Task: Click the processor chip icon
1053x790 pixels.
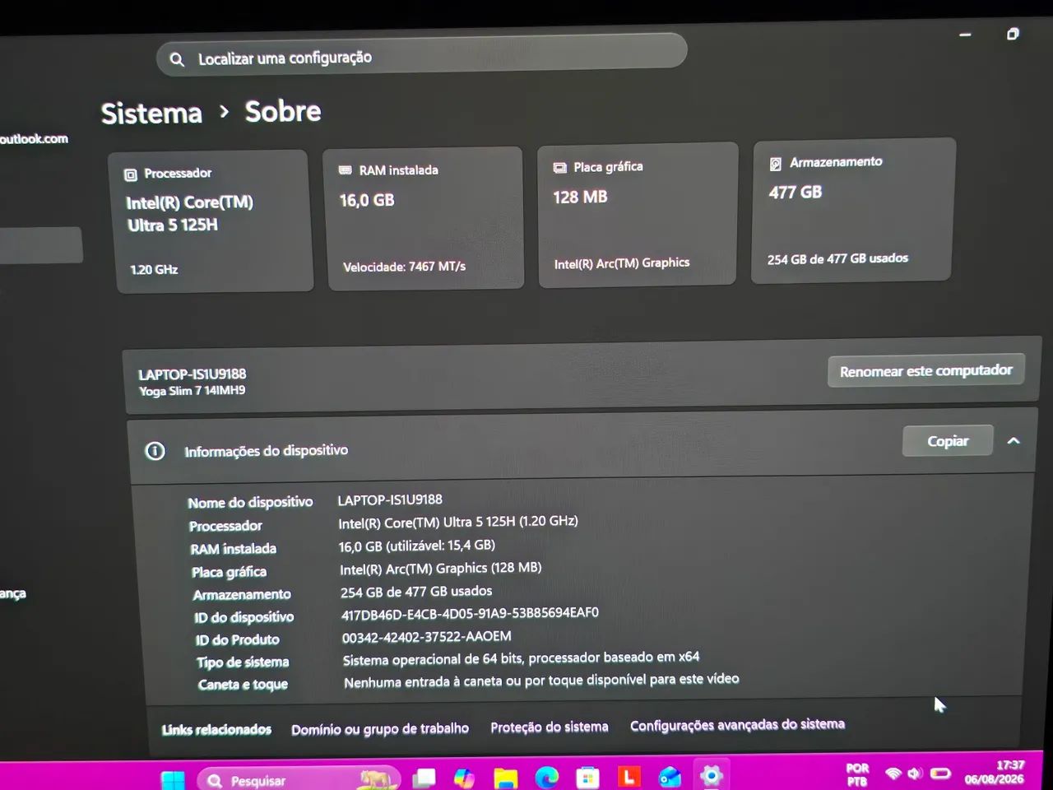Action: (130, 174)
